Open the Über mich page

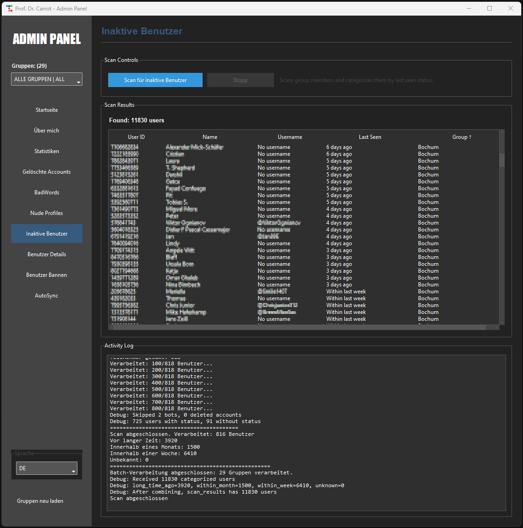pyautogui.click(x=47, y=131)
